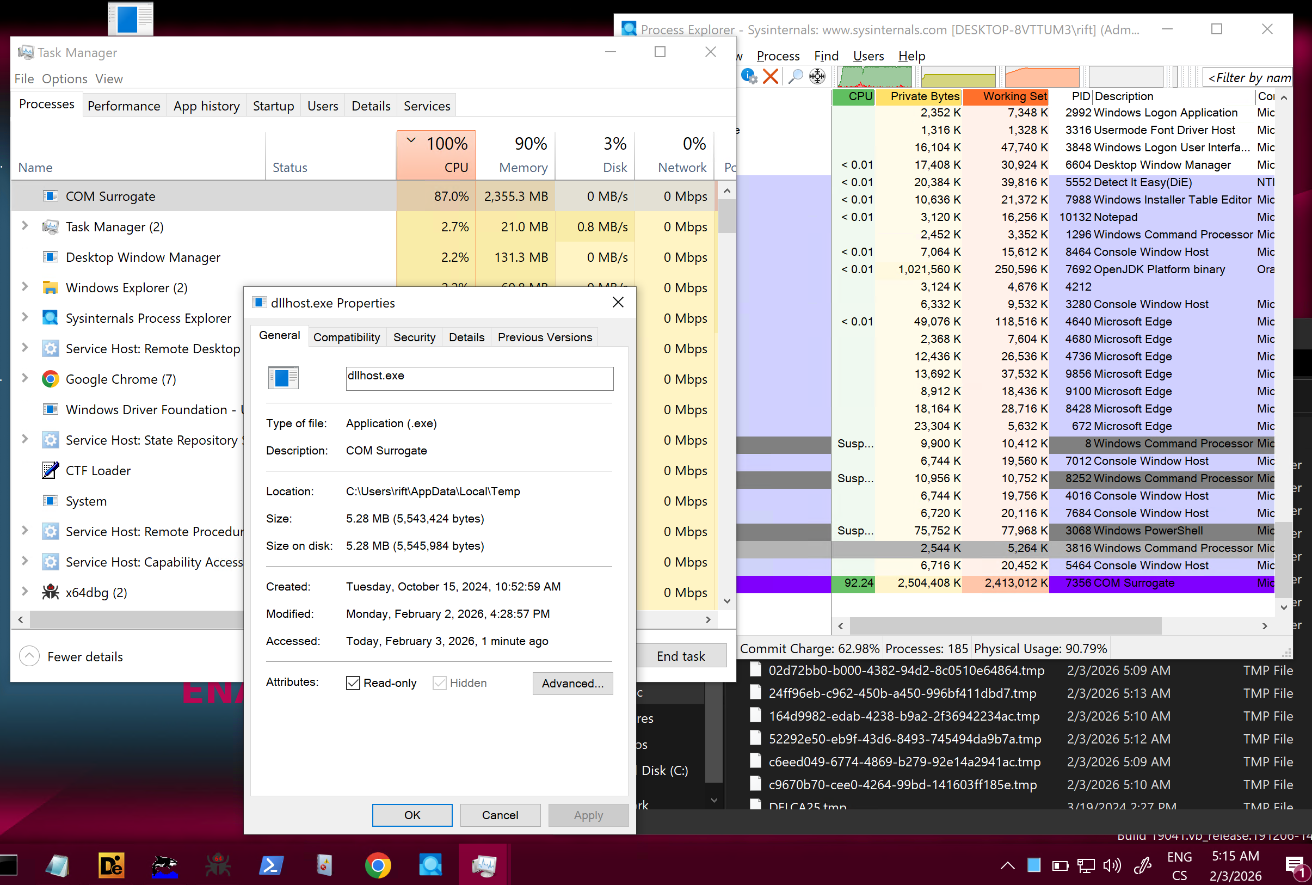Expand the Windows Explorer (2) process group
The width and height of the screenshot is (1312, 885).
pyautogui.click(x=25, y=287)
